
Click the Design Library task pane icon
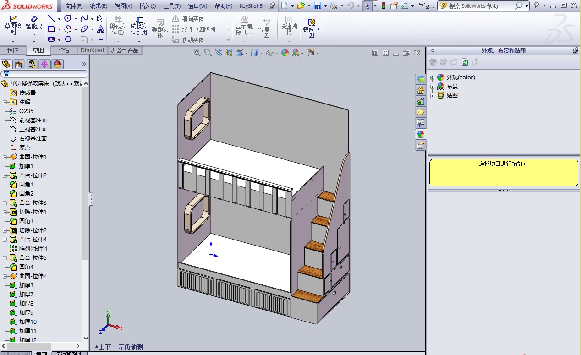pos(420,101)
